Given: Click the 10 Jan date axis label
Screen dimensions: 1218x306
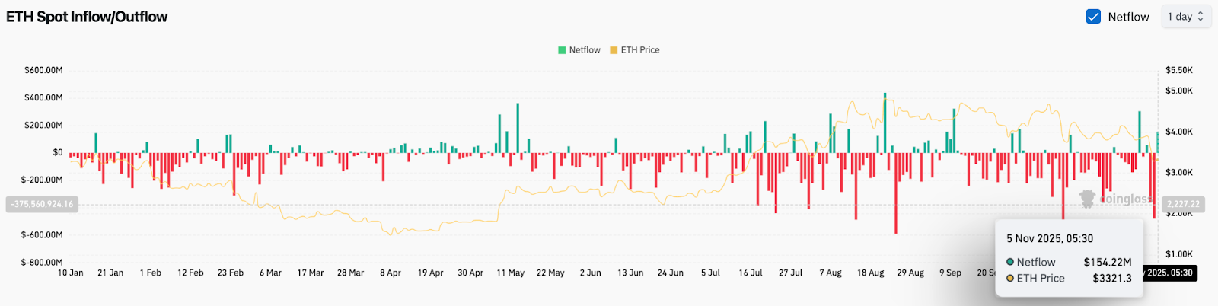Looking at the screenshot, I should tap(71, 273).
